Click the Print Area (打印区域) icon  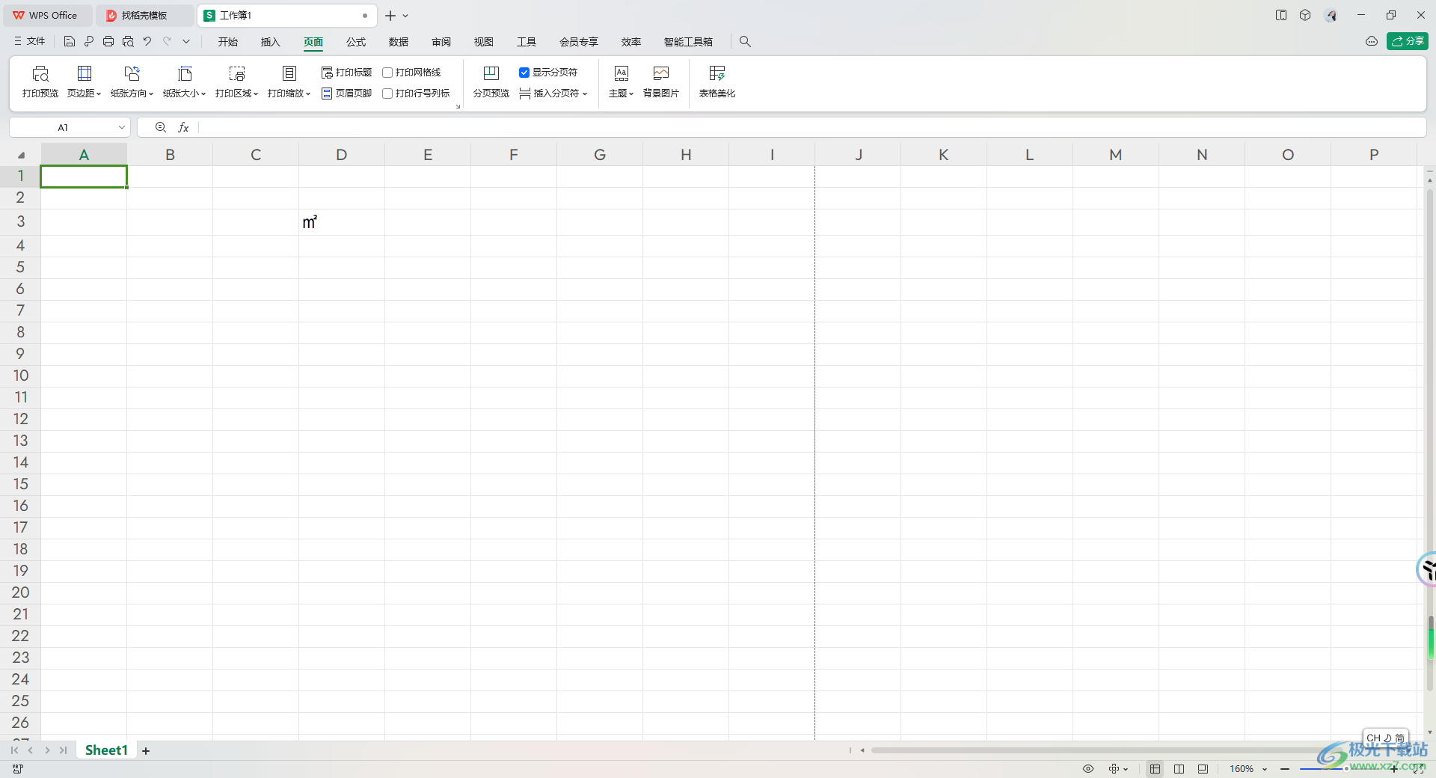237,73
